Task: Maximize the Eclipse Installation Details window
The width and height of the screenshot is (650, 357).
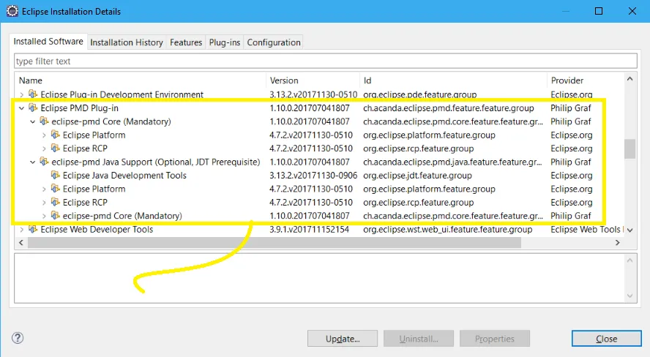Action: pyautogui.click(x=599, y=11)
